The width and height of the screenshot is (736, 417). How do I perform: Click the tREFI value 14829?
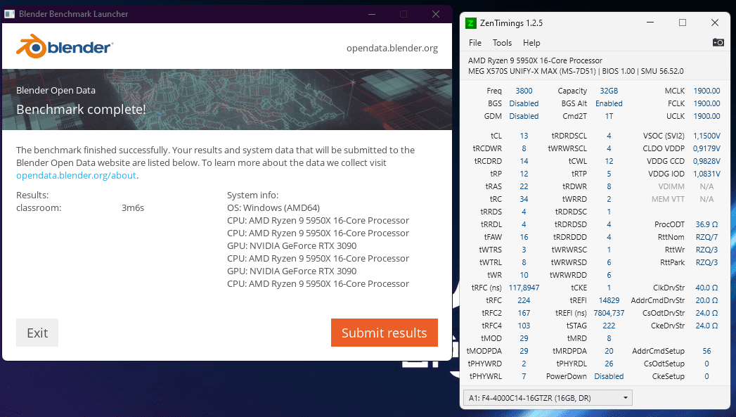click(x=609, y=300)
